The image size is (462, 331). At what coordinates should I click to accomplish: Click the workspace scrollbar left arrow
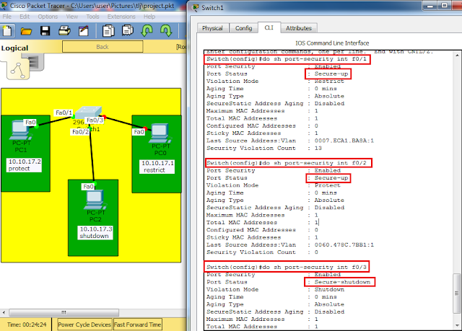[4, 312]
